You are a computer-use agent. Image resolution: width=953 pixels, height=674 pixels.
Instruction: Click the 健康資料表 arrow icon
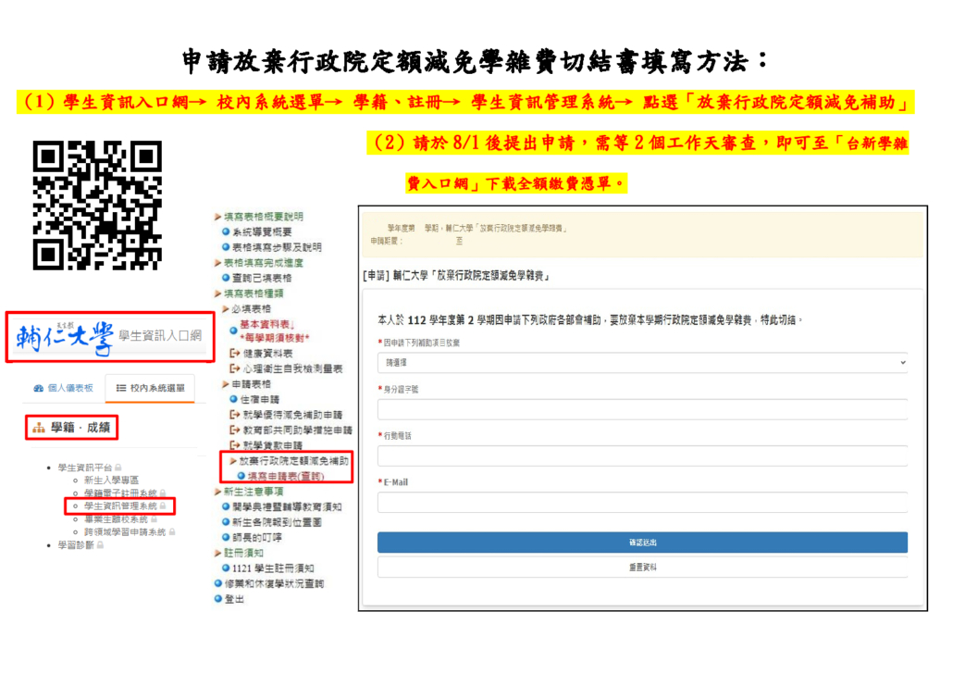pos(233,354)
